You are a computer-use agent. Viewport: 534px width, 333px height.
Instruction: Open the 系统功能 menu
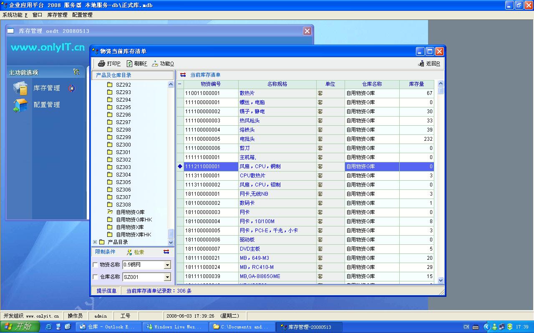(x=15, y=15)
